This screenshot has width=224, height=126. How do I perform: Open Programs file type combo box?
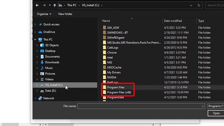coord(216,106)
